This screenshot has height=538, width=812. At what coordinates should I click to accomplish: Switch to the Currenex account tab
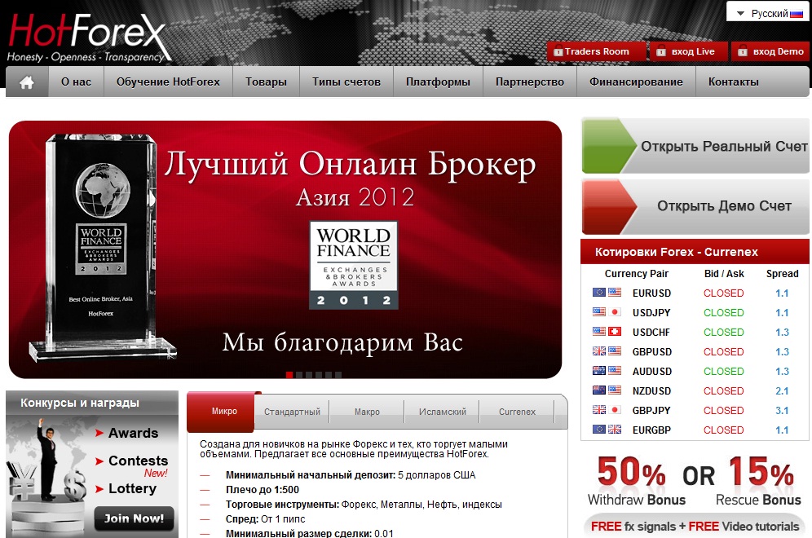[x=517, y=412]
